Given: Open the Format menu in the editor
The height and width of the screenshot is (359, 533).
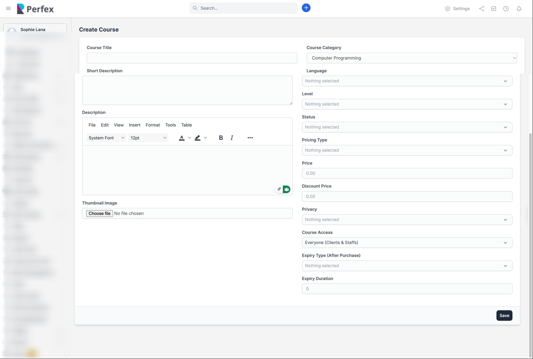Looking at the screenshot, I should pos(152,125).
